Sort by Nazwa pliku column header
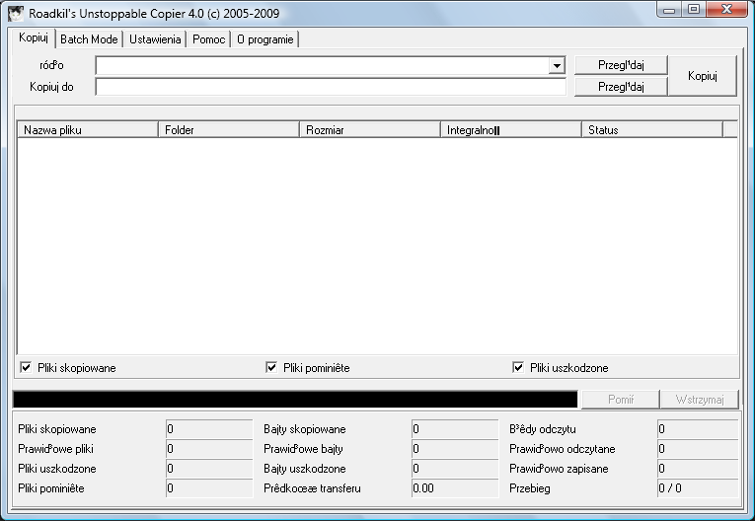 pos(88,130)
